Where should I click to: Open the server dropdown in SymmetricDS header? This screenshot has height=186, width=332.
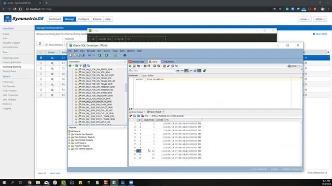pos(305,19)
